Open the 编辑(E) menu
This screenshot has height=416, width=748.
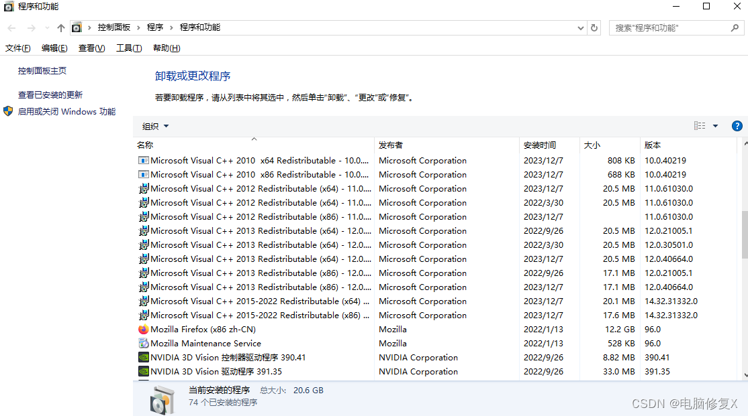(54, 48)
